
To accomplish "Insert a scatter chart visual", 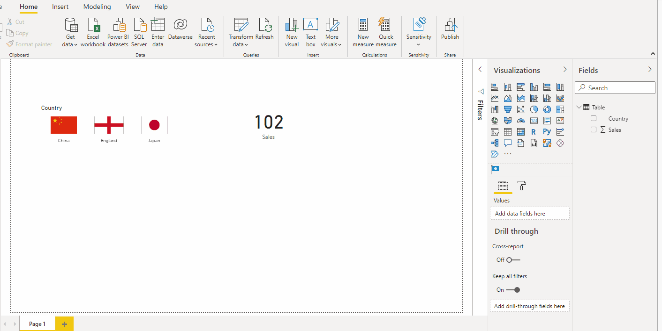I will [x=521, y=109].
